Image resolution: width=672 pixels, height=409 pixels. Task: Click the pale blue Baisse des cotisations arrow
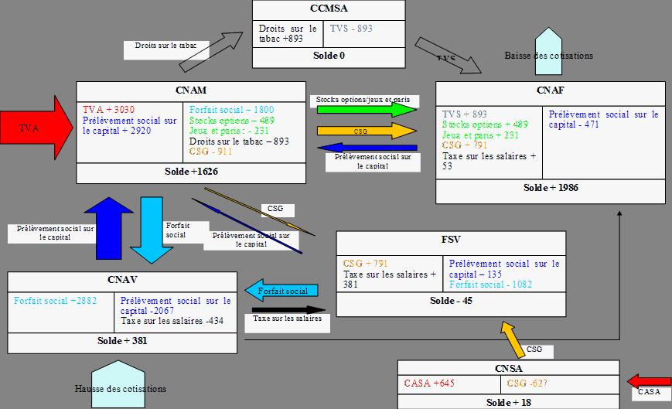(x=548, y=51)
